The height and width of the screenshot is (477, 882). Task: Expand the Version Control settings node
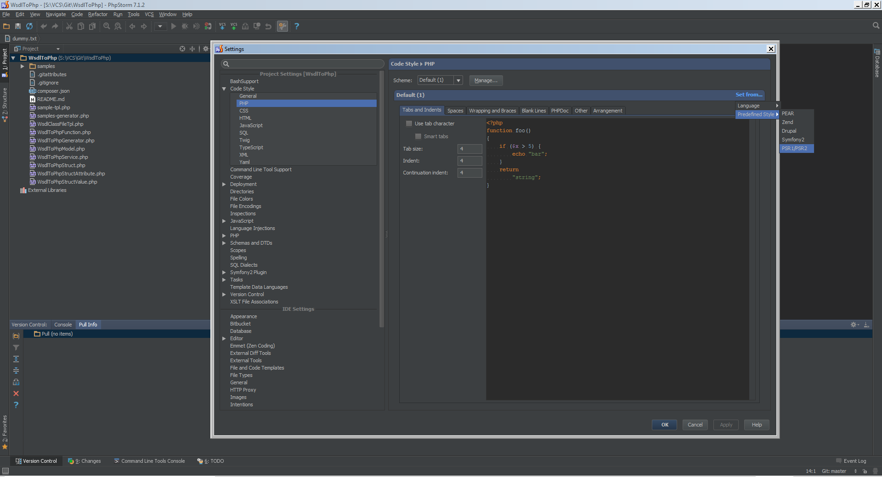pos(224,294)
